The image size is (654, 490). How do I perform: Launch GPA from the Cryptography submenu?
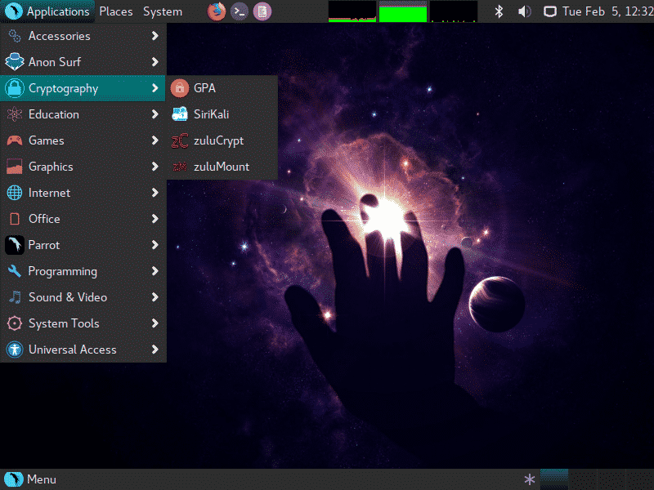(204, 88)
